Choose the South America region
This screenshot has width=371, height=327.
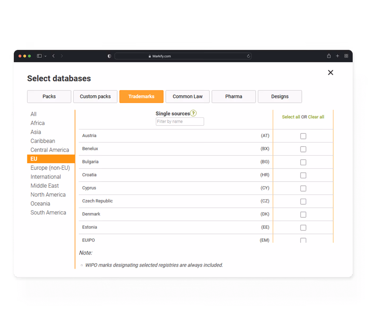click(x=48, y=213)
